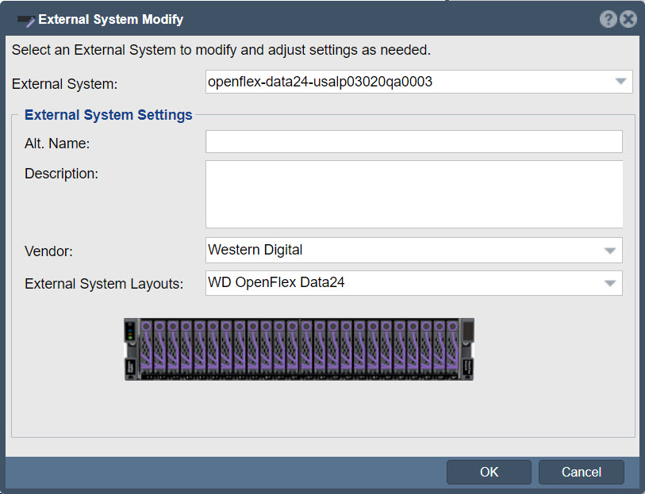The width and height of the screenshot is (645, 494).
Task: Confirm changes with the OK button
Action: pos(489,472)
